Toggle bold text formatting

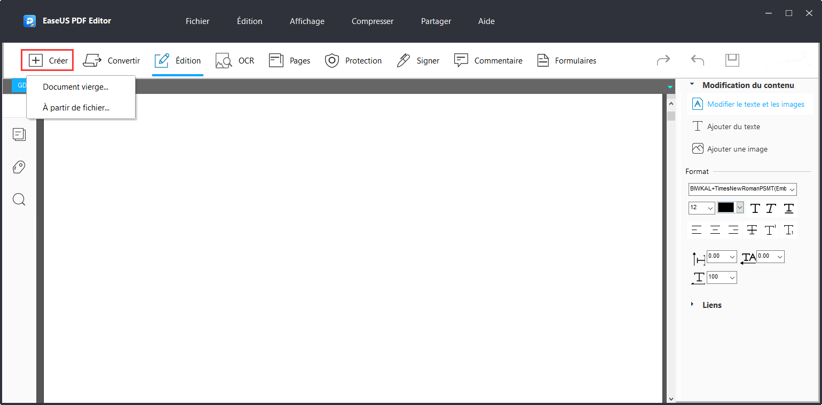click(x=755, y=208)
